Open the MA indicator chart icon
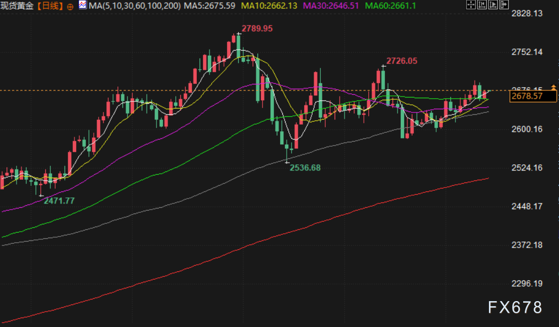 [x=82, y=6]
